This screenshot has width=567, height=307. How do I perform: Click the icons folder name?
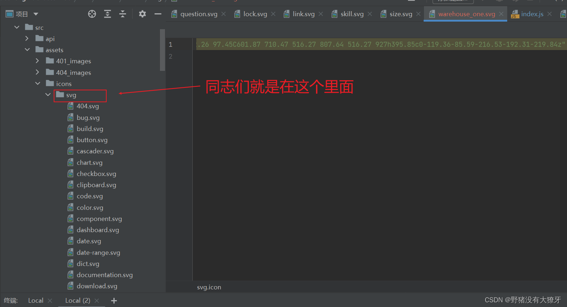[x=64, y=84]
